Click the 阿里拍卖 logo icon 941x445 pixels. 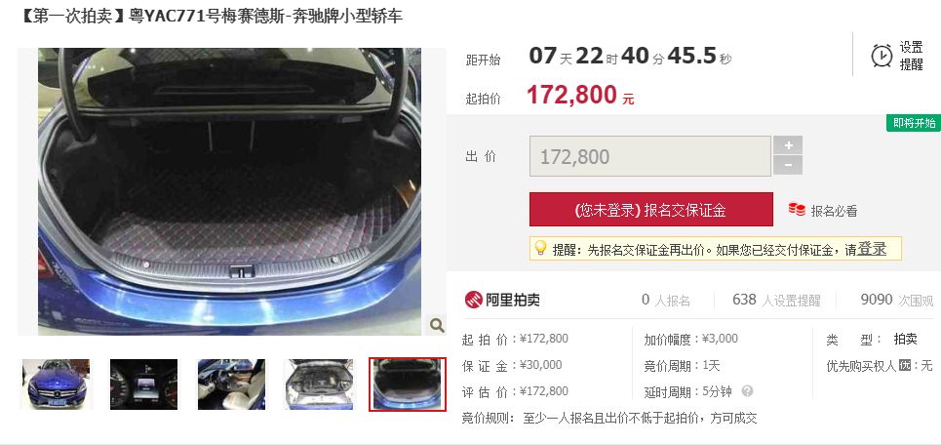point(474,299)
